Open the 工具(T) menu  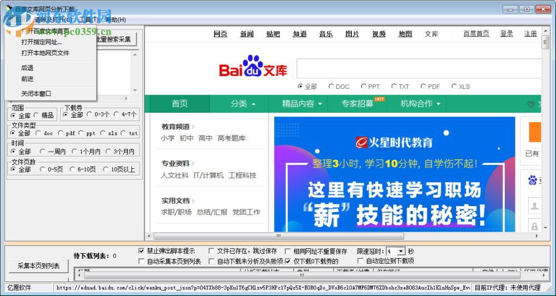(x=88, y=19)
